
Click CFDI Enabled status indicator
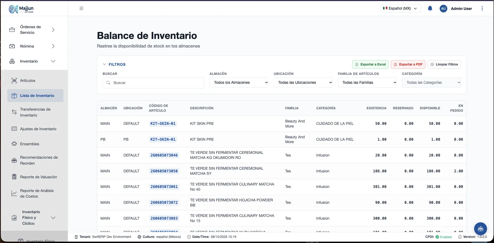(438, 237)
